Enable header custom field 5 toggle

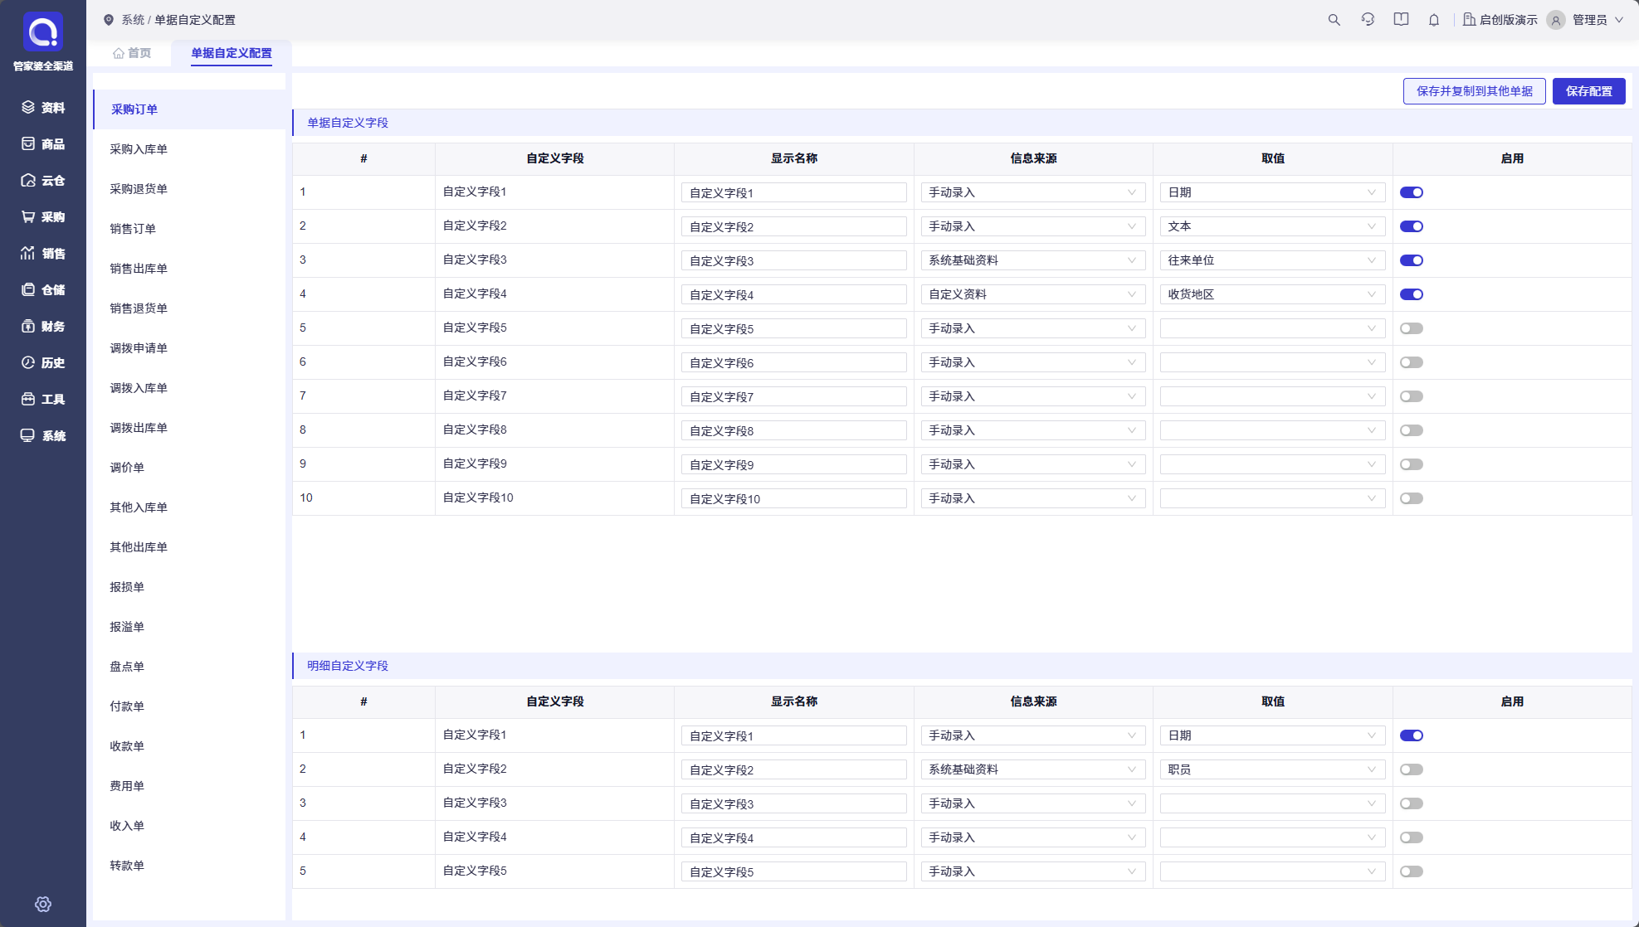[x=1412, y=328]
